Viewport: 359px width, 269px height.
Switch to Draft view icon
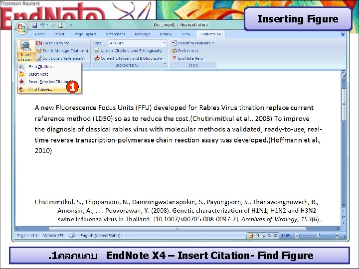tap(275, 236)
